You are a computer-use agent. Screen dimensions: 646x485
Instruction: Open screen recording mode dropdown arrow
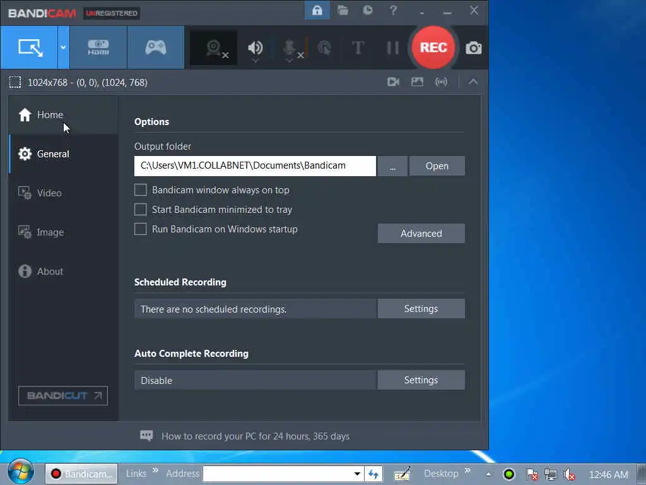[x=64, y=47]
